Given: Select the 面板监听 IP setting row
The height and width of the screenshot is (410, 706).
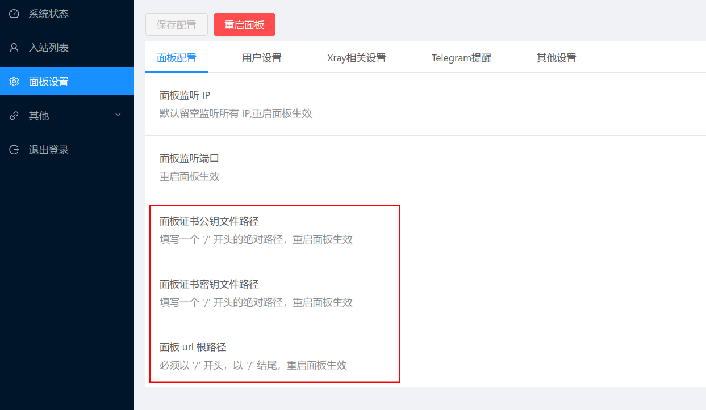Looking at the screenshot, I should 236,104.
